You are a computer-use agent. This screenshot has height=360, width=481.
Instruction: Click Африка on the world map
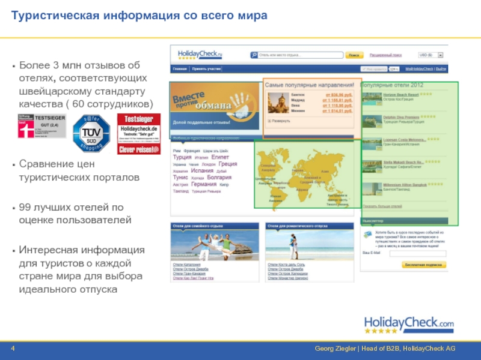(302, 190)
